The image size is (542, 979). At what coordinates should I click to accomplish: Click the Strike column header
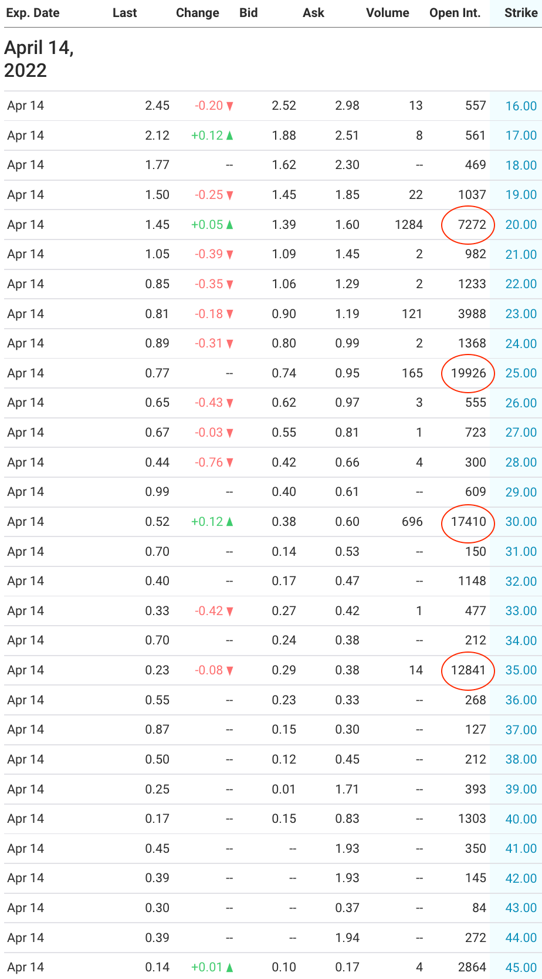pyautogui.click(x=521, y=13)
